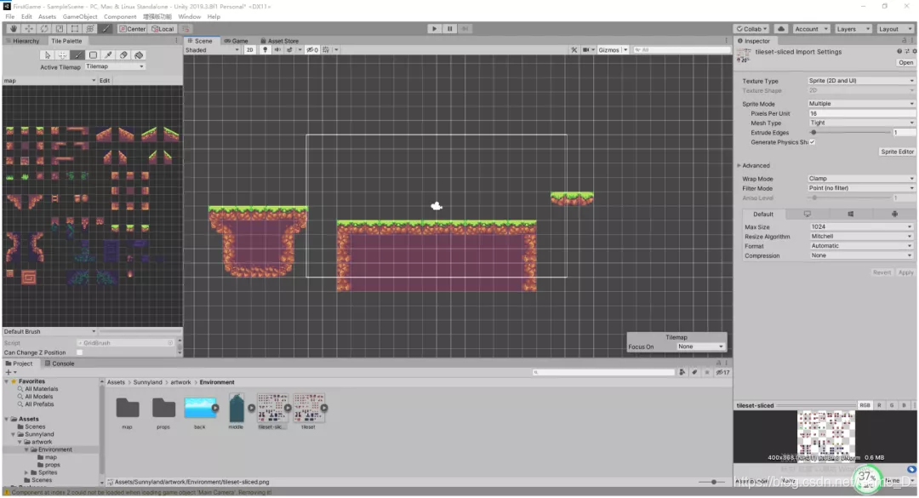Select the Rect Transform tool

(x=74, y=29)
